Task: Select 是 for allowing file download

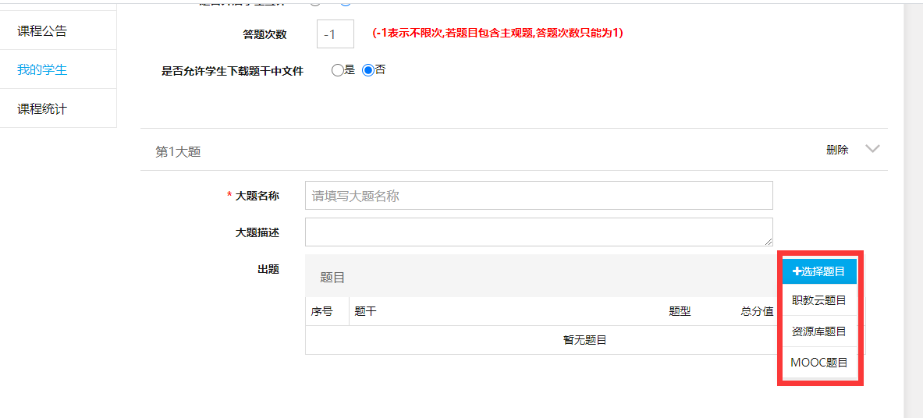Action: (x=337, y=71)
